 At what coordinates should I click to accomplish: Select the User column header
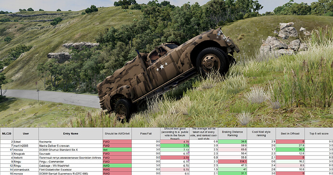coord(26,133)
